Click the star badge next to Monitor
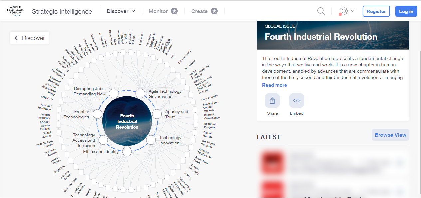This screenshot has width=421, height=198. tap(174, 11)
